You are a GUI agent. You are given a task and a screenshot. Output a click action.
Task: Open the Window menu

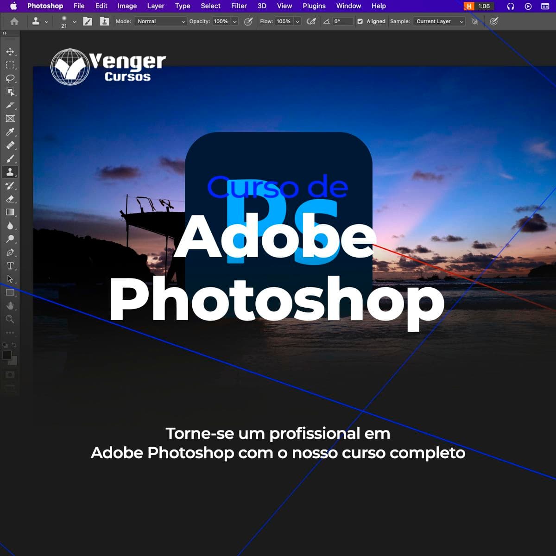[348, 6]
